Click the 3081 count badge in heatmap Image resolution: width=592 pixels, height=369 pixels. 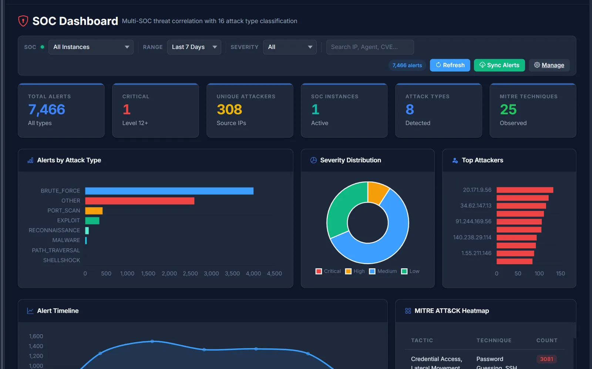[x=546, y=359]
